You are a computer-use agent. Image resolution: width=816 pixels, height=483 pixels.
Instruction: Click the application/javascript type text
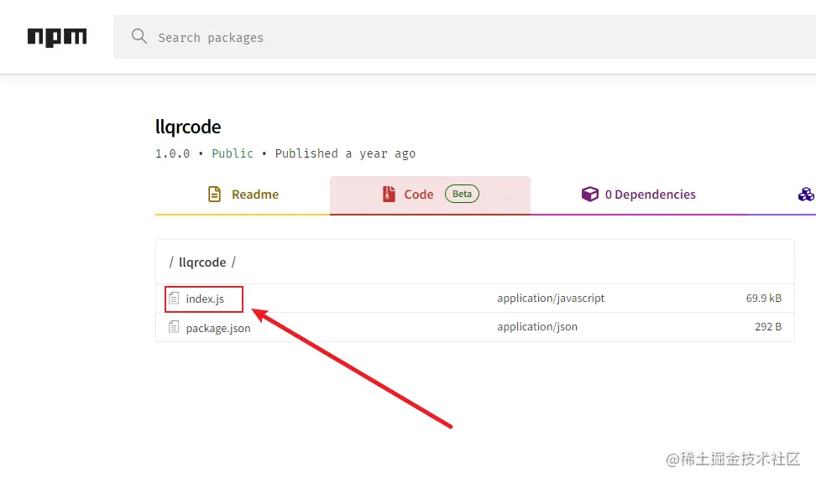tap(551, 299)
